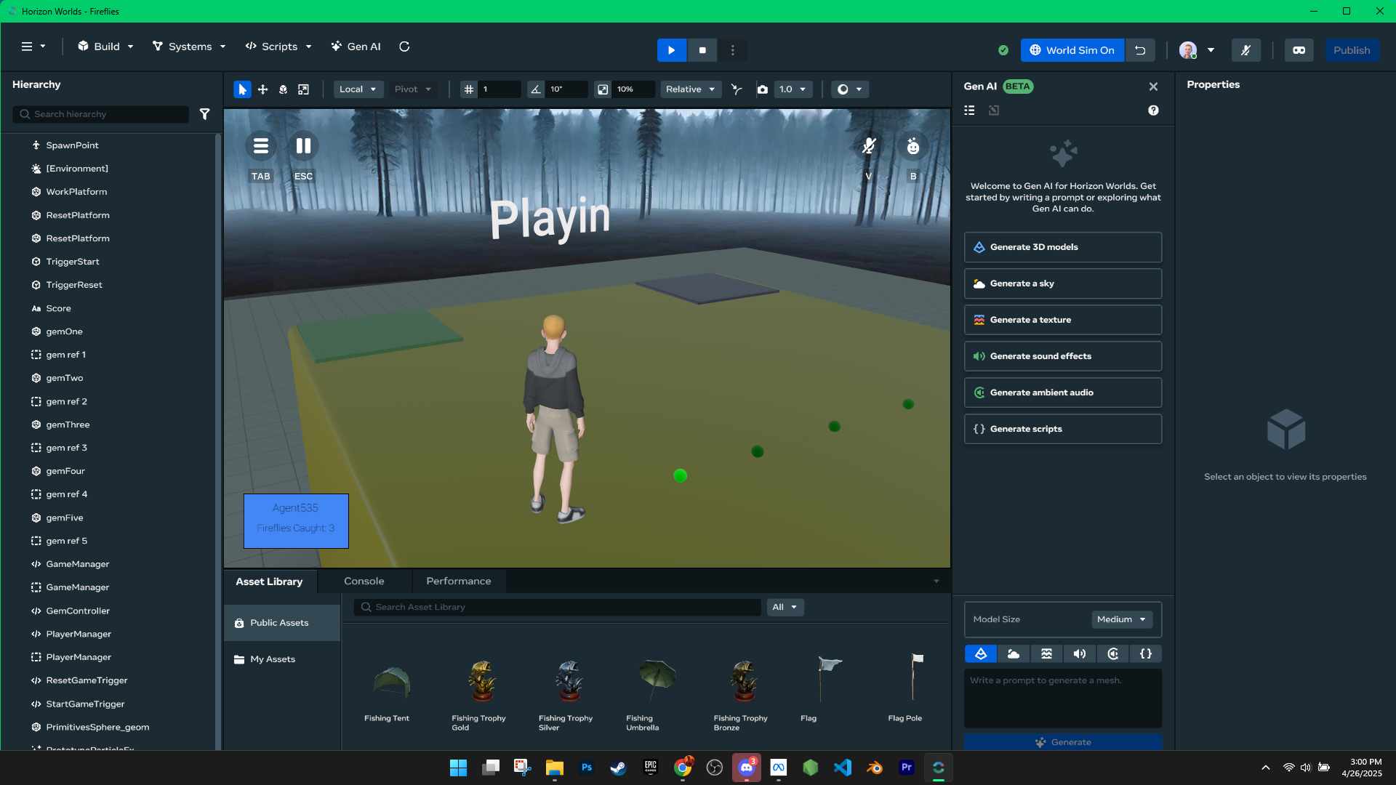The width and height of the screenshot is (1396, 785).
Task: Open the Systems menu
Action: pyautogui.click(x=189, y=47)
